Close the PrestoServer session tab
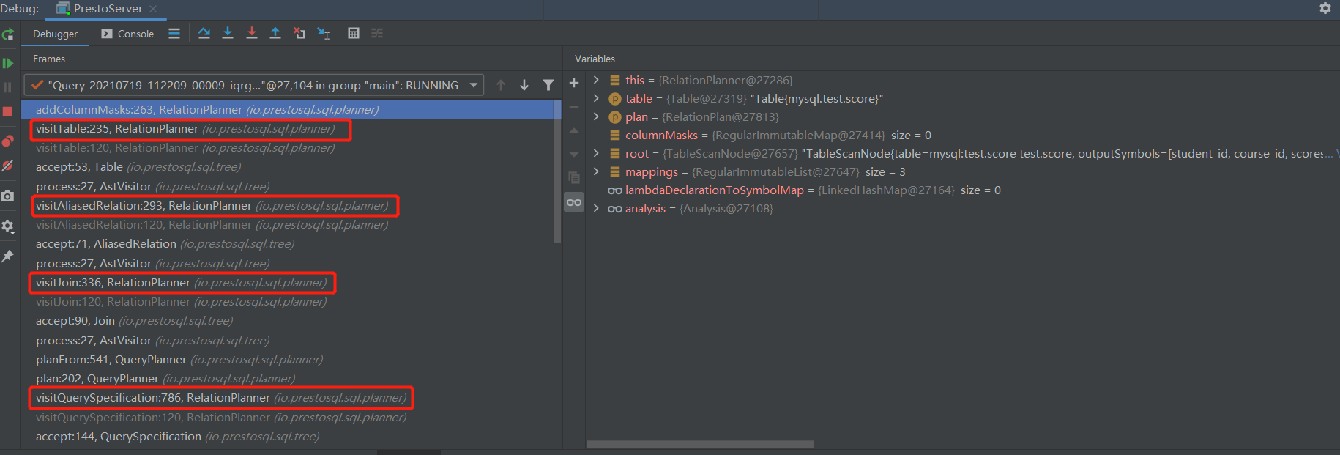 153,9
